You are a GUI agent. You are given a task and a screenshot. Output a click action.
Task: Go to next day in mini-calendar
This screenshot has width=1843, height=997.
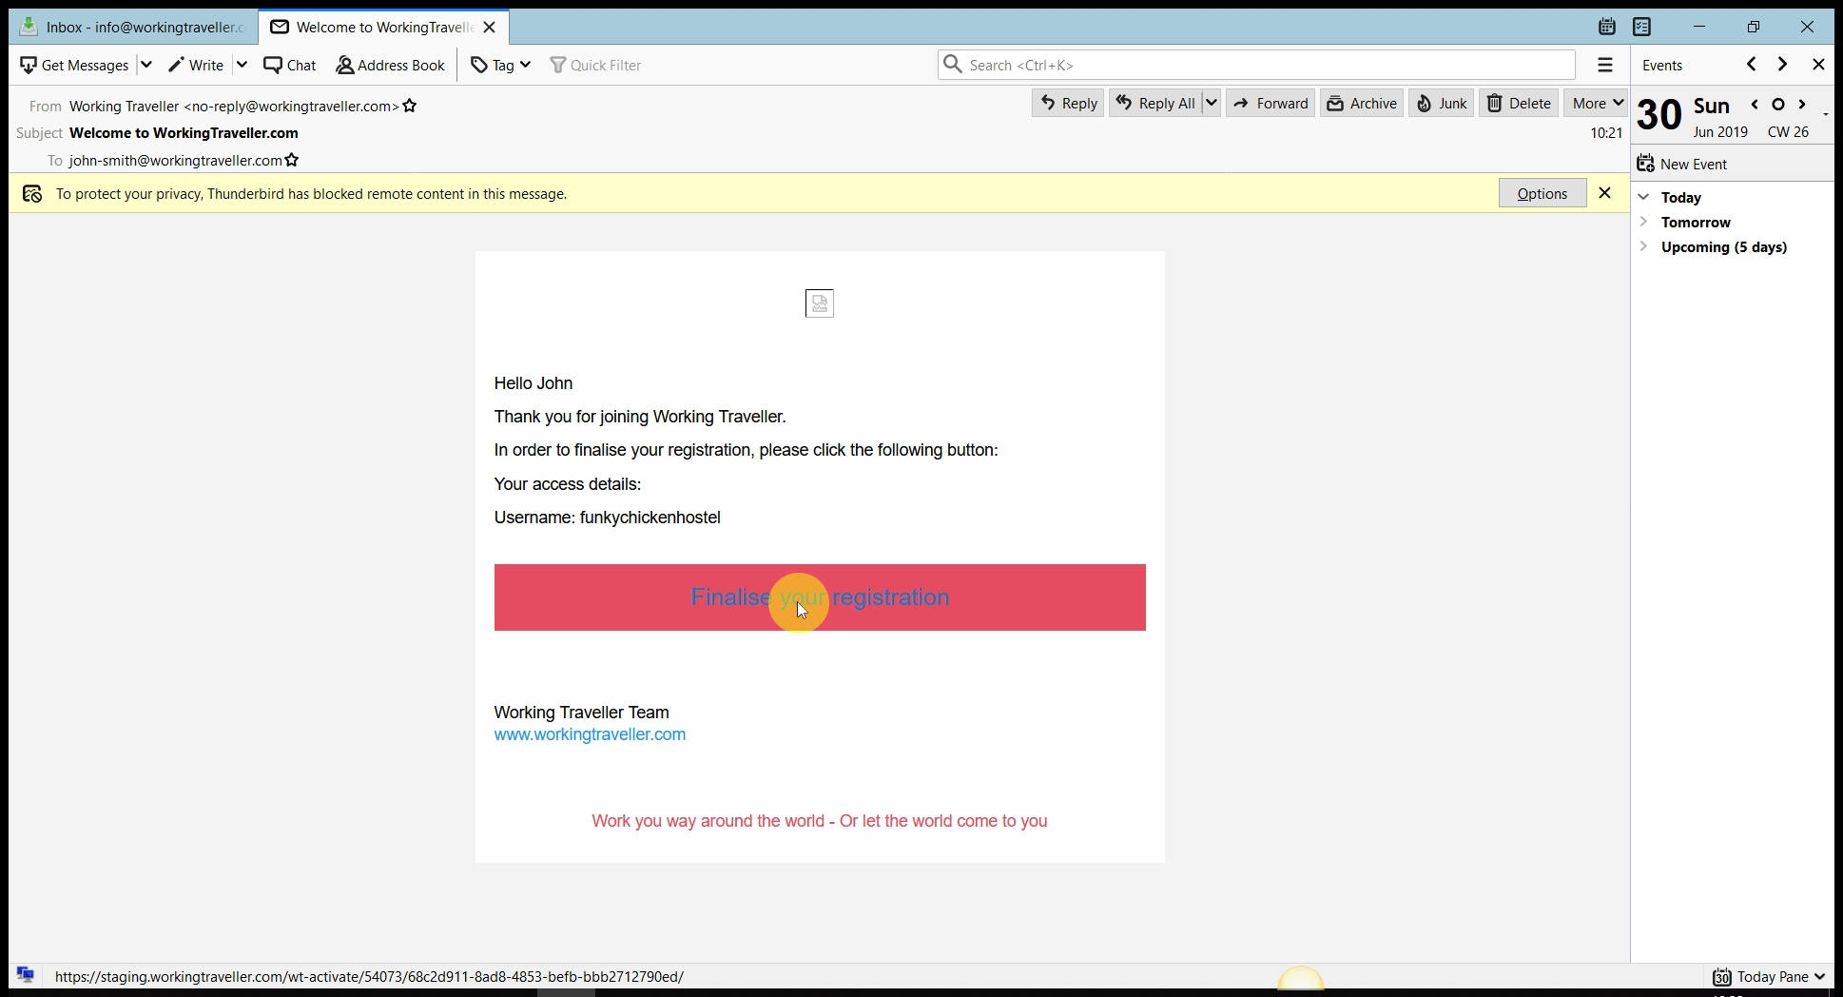(1802, 105)
